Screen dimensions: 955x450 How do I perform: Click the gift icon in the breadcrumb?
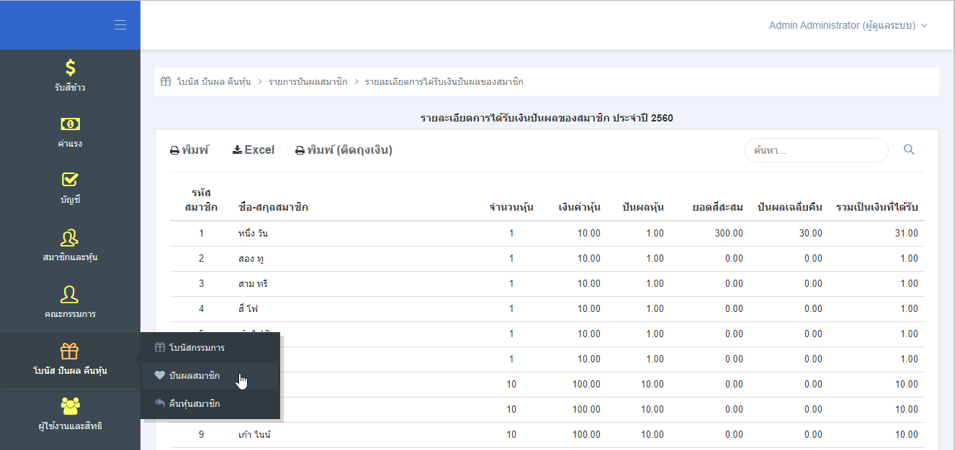click(x=165, y=82)
